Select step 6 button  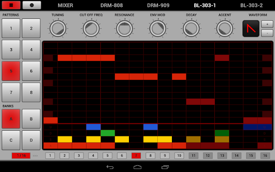[122, 156]
